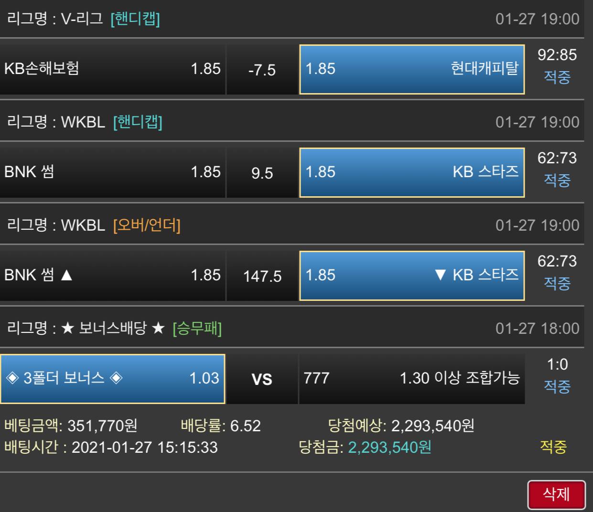Click the [핸디캡] tag in V-리그 header
Image resolution: width=593 pixels, height=512 pixels.
(135, 19)
